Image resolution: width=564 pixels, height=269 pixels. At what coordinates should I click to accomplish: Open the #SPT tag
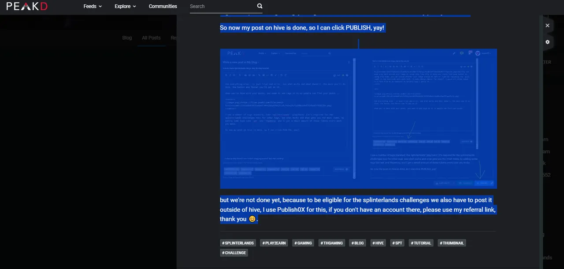point(397,243)
